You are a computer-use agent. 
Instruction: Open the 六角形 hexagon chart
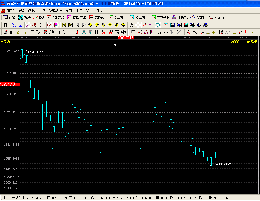pyautogui.click(x=217, y=17)
